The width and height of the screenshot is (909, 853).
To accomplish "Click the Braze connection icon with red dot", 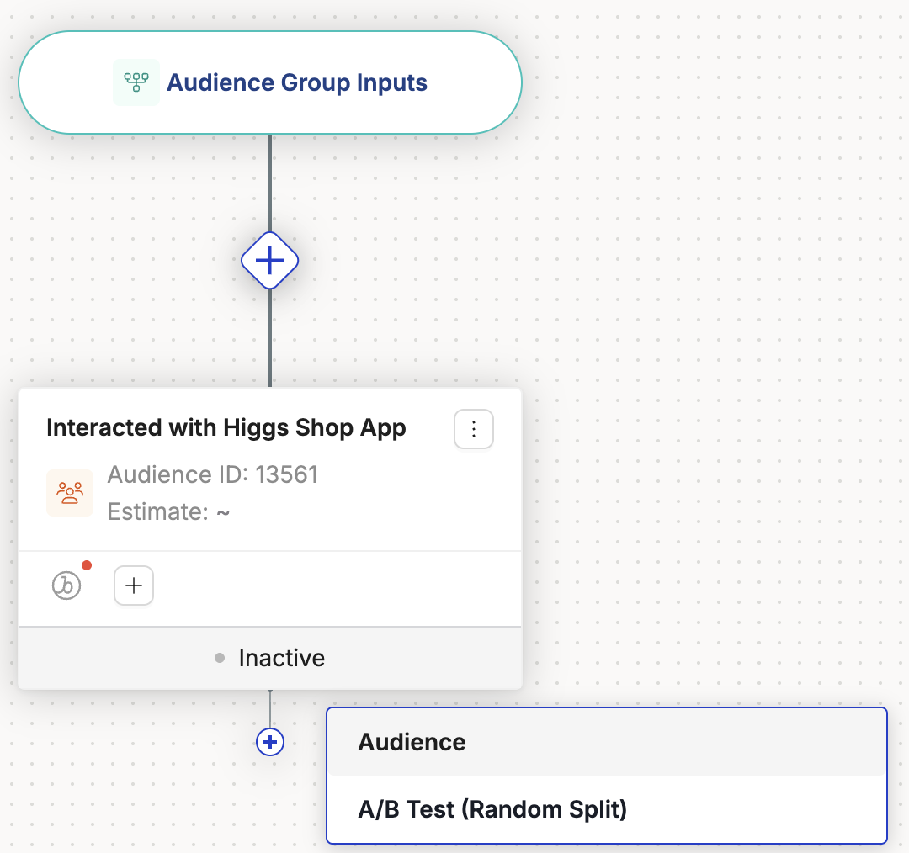I will click(66, 585).
